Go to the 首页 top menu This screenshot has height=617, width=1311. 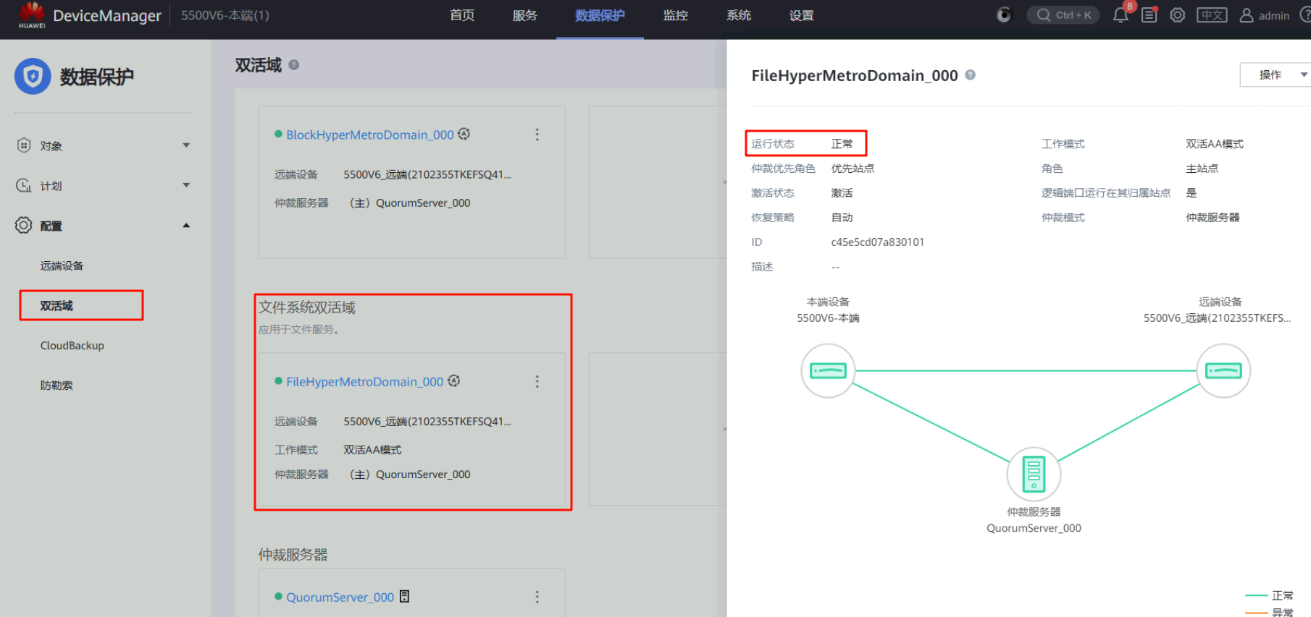click(462, 15)
